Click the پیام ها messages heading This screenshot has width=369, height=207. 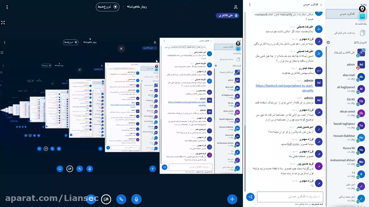click(363, 4)
